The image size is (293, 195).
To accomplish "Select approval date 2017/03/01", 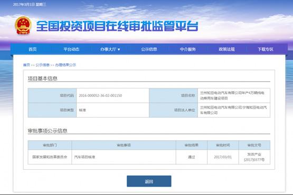I will [223, 157].
